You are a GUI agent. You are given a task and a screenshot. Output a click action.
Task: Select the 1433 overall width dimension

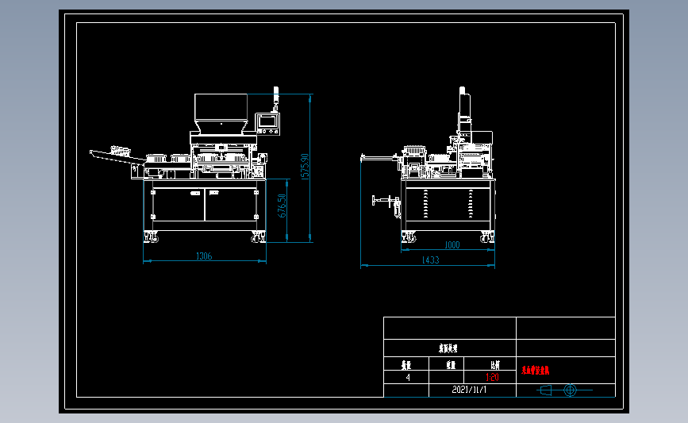pyautogui.click(x=430, y=260)
